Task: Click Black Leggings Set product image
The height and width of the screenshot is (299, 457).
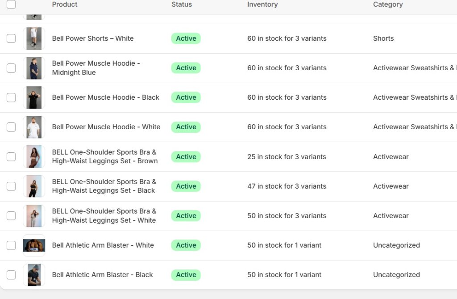Action: (x=34, y=186)
